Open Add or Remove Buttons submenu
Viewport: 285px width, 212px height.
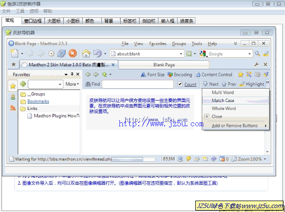235,125
